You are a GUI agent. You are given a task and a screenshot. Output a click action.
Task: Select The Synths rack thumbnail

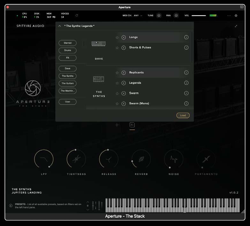click(99, 79)
